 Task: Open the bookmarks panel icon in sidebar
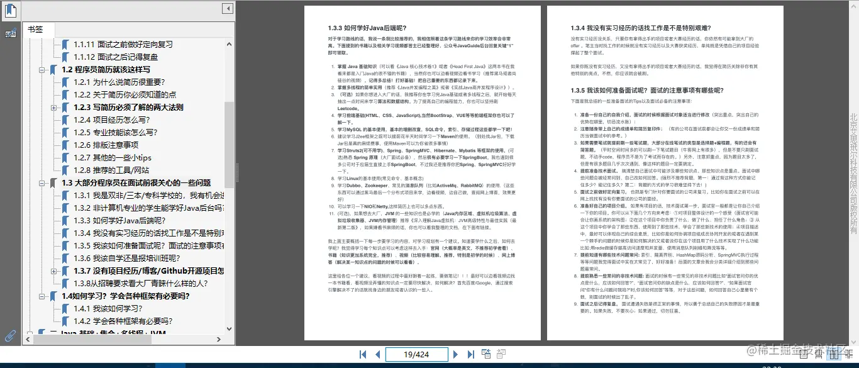tap(11, 10)
